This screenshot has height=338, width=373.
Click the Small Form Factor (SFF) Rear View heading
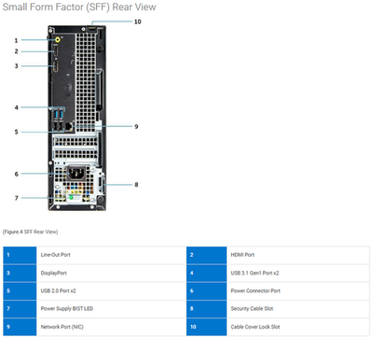coord(79,7)
